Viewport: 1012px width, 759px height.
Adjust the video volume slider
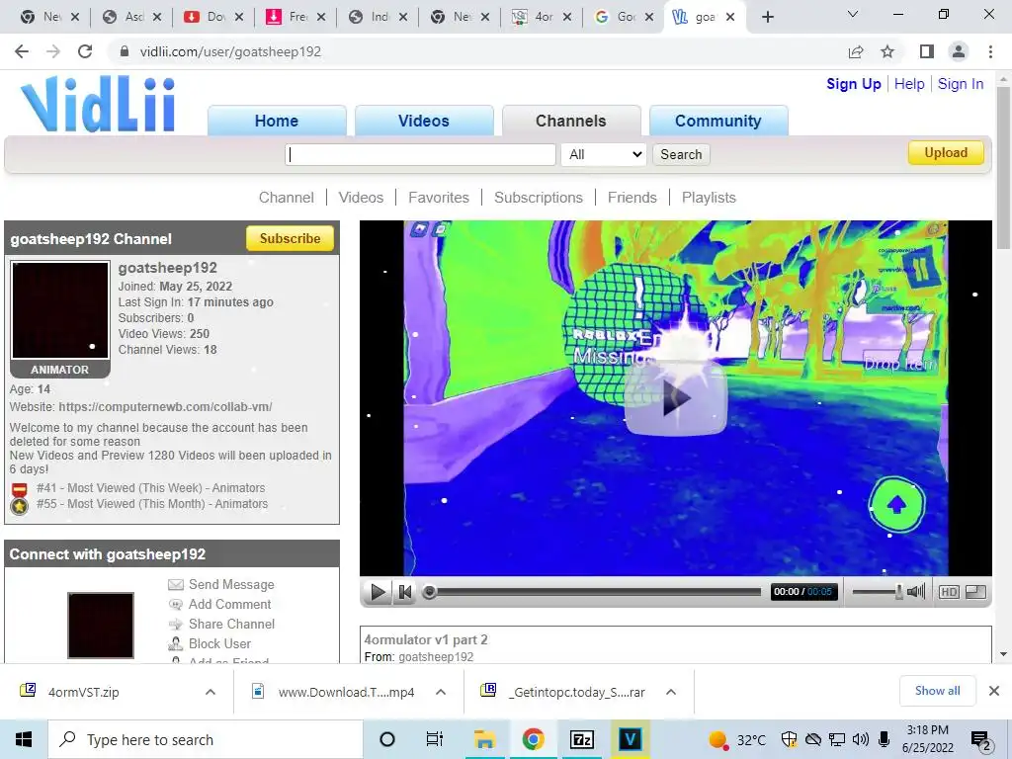878,592
